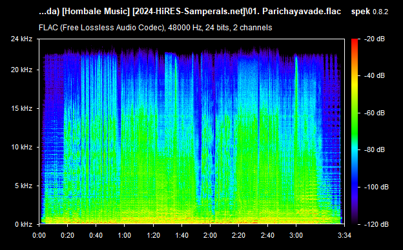The image size is (403, 250).
Task: Click the 0 kHz frequency label
Action: (24, 224)
